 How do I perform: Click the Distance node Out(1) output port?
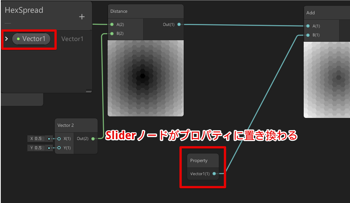pyautogui.click(x=179, y=24)
